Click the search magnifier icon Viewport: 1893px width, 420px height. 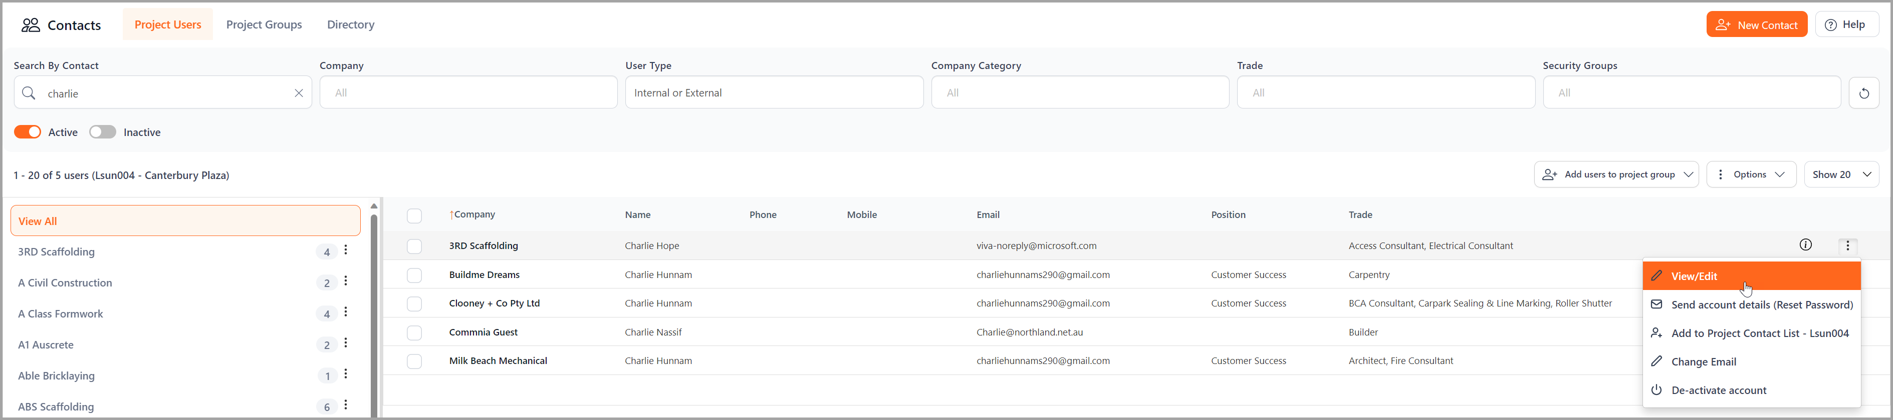pos(29,93)
